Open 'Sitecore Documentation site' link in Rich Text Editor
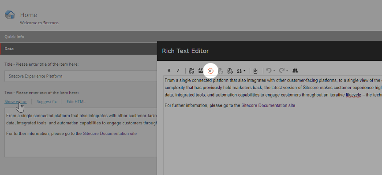The image size is (382, 175). coord(268,105)
